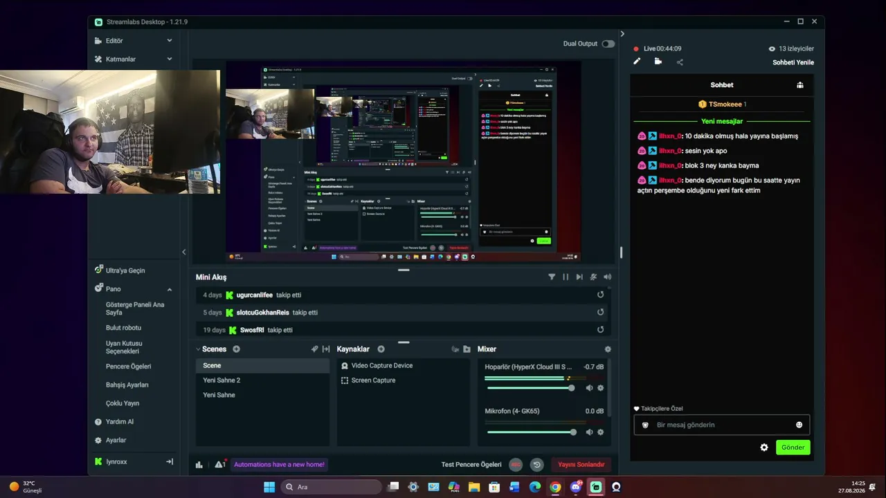The height and width of the screenshot is (498, 886).
Task: Start recording with REC button
Action: click(x=516, y=465)
